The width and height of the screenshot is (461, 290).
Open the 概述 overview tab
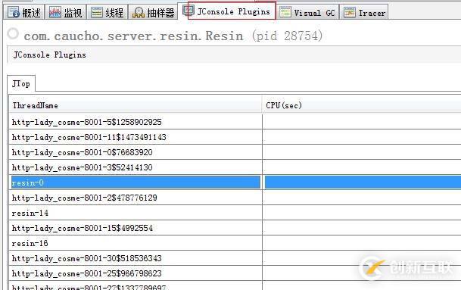(x=24, y=12)
